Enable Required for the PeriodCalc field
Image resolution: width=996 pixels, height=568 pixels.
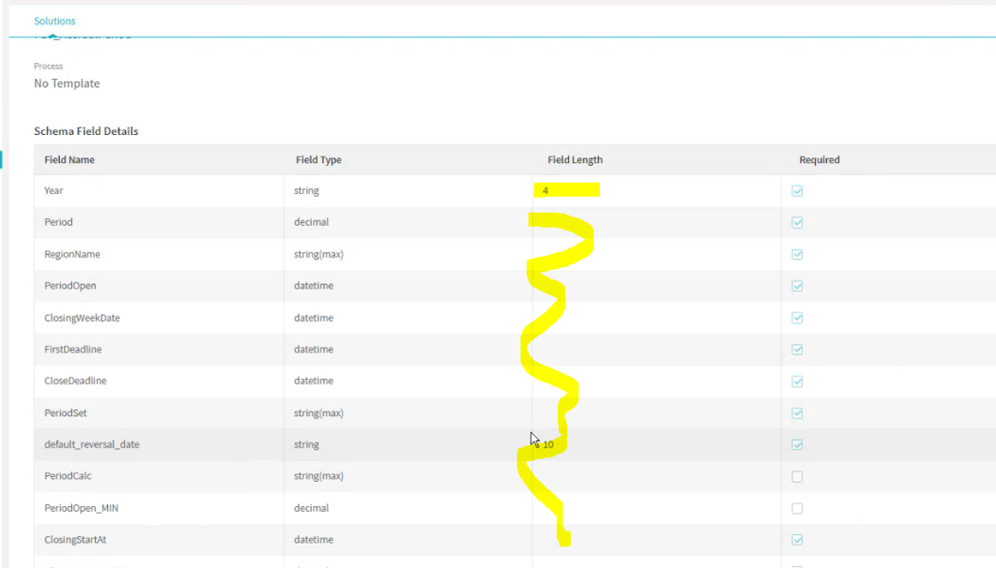(x=797, y=476)
